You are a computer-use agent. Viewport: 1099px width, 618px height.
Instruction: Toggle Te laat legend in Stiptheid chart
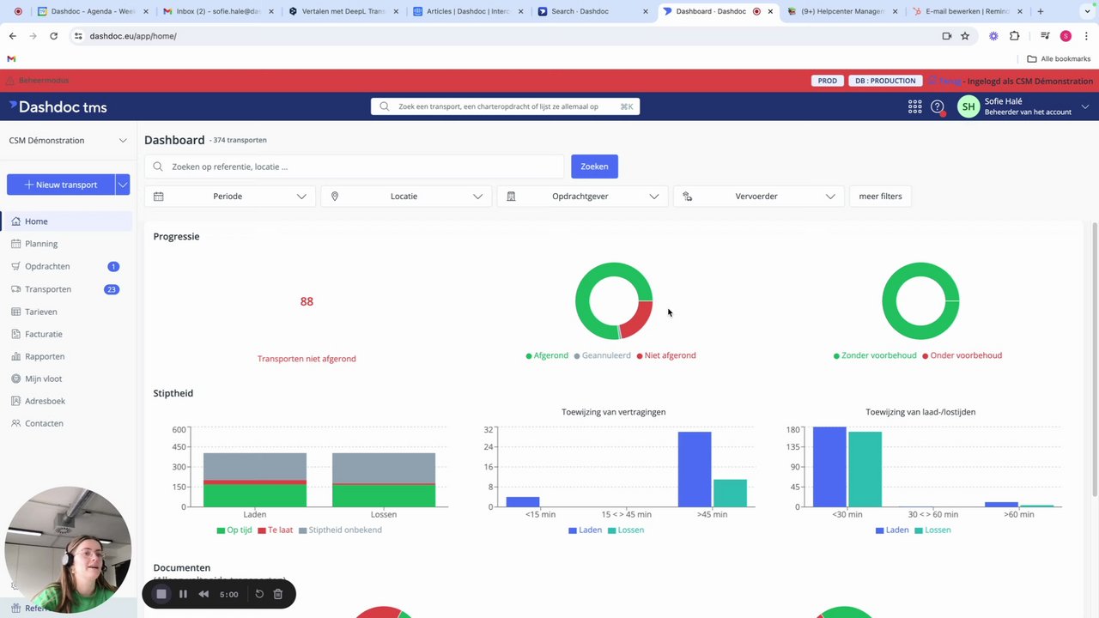click(276, 530)
